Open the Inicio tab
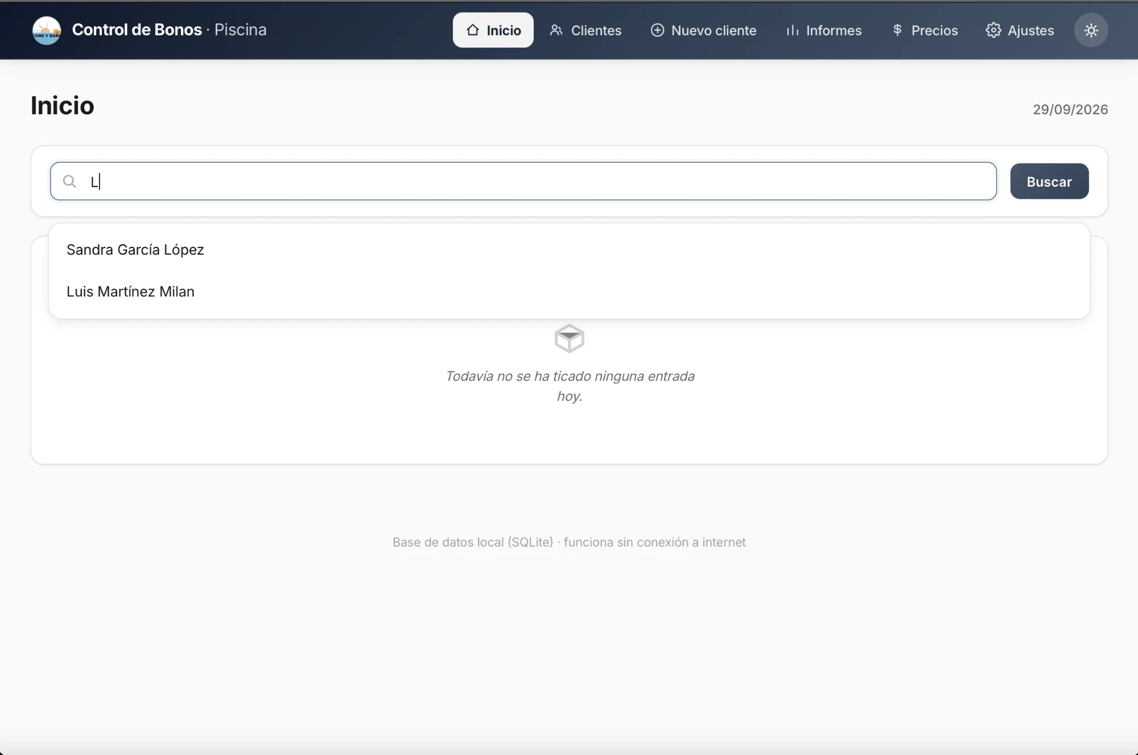The width and height of the screenshot is (1138, 755). (493, 30)
